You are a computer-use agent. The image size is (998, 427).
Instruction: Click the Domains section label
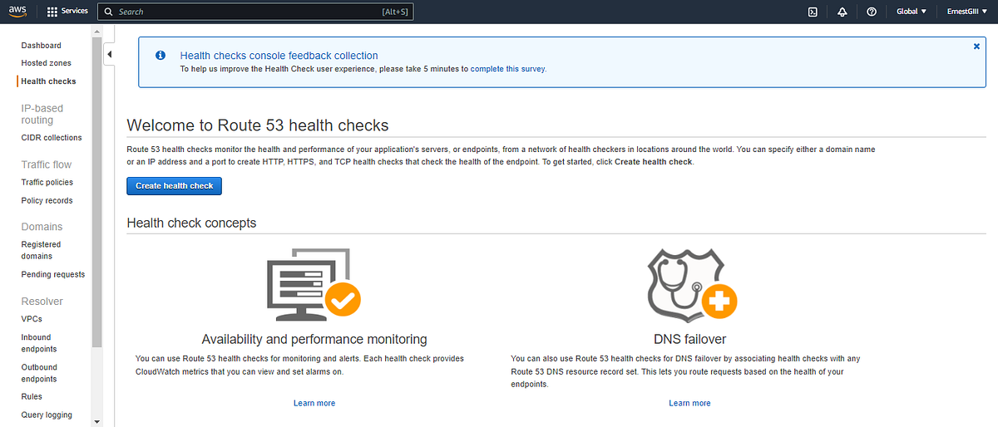[42, 227]
